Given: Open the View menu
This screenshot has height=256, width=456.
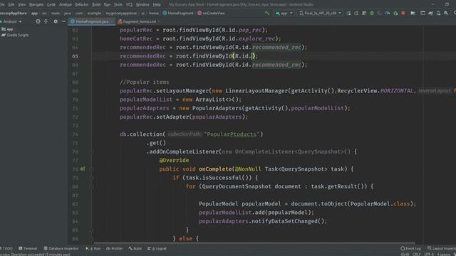Looking at the screenshot, I should 22,4.
